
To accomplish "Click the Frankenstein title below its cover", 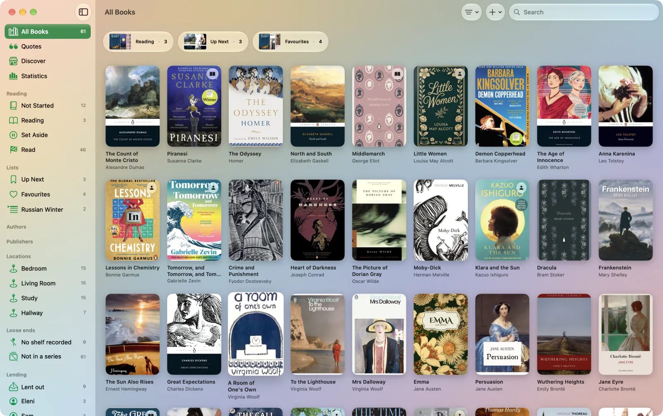I will click(x=615, y=268).
